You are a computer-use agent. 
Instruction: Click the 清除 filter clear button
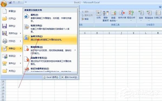(x=85, y=12)
